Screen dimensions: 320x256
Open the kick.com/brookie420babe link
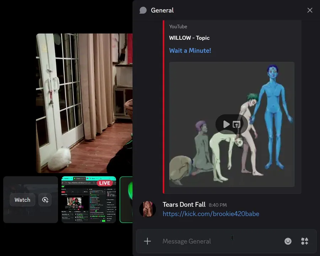[x=211, y=214]
